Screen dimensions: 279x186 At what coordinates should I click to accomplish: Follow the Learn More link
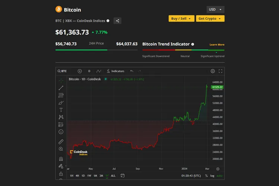tap(217, 45)
